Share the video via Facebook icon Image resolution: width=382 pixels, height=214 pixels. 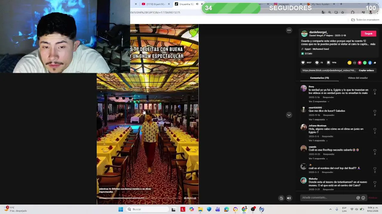(370, 63)
